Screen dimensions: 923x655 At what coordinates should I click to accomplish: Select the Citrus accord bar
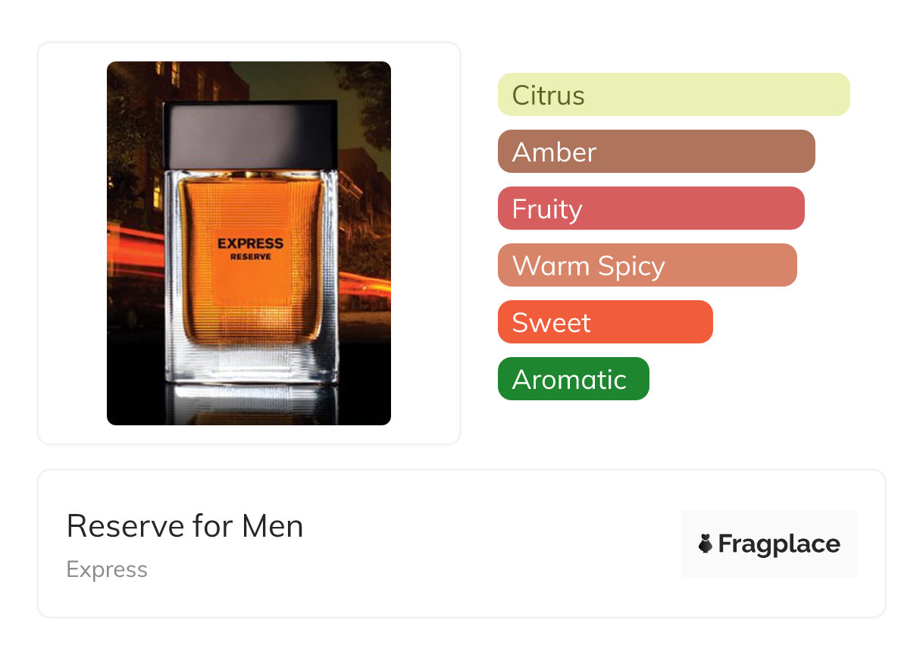(x=674, y=95)
